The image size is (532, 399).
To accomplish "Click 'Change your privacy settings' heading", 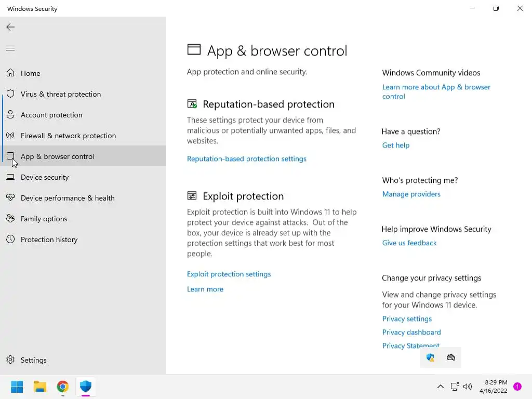I will coord(432,278).
